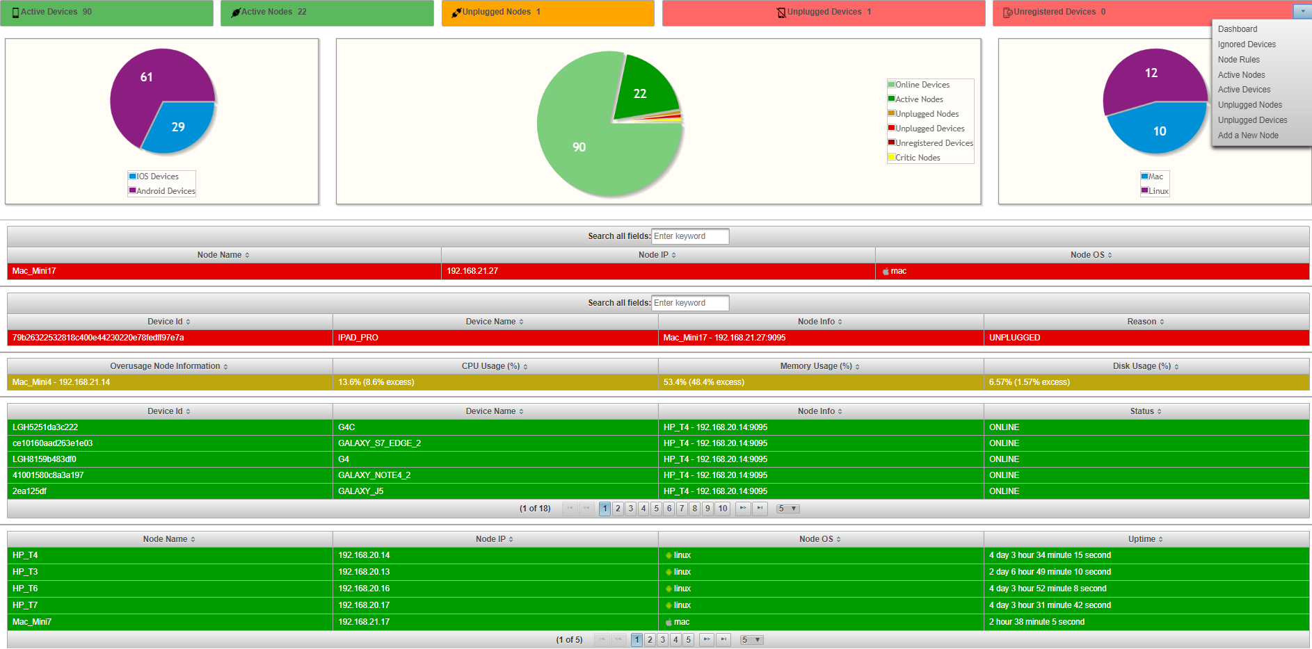The height and width of the screenshot is (649, 1312).
Task: Jump to last page of online devices table
Action: (760, 509)
